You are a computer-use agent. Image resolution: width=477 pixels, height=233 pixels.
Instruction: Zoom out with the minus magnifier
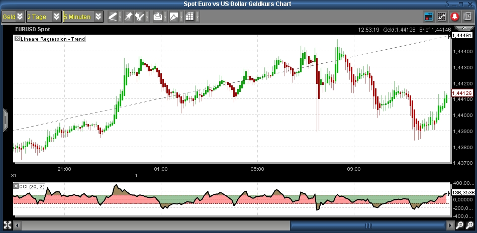(460, 225)
